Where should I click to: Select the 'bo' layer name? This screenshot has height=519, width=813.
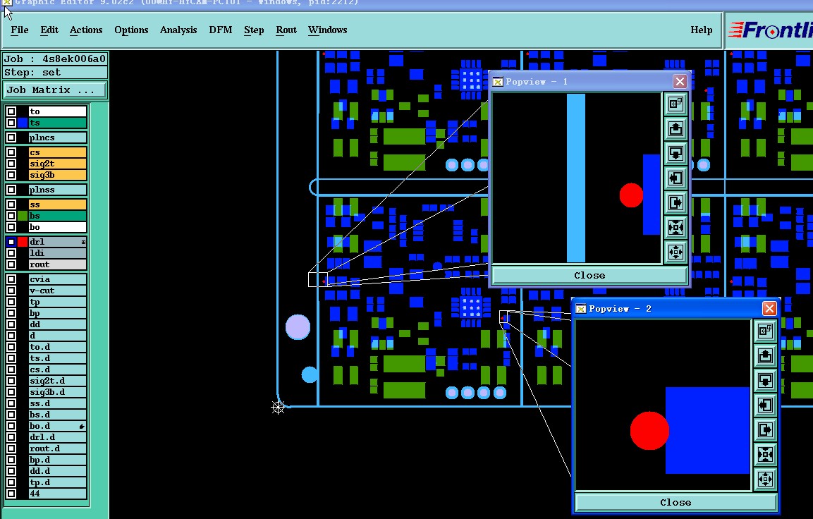click(x=58, y=227)
